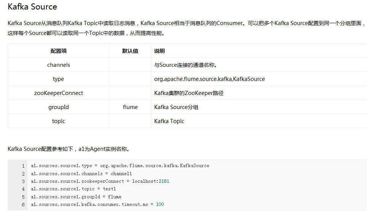Image resolution: width=367 pixels, height=212 pixels.
Task: Click the source1.topic = test1 code line
Action: pyautogui.click(x=73, y=189)
